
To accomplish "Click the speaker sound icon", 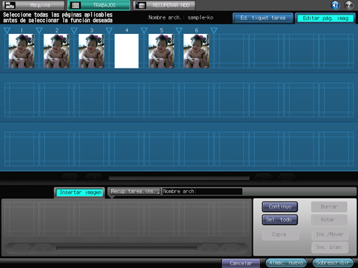I will (x=335, y=5).
